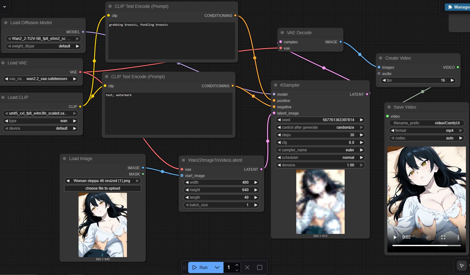The image size is (470, 275).
Task: Click the square clear-queue icon beside Run
Action: tap(260, 267)
